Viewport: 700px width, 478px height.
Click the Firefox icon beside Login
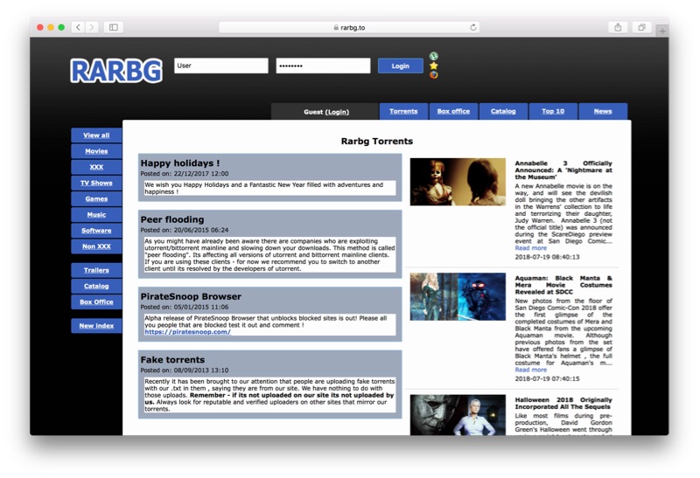pos(434,75)
